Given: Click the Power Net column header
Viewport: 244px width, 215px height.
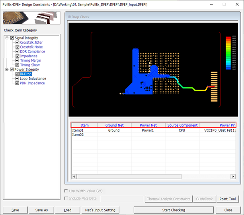Looking at the screenshot, I should click(148, 125).
